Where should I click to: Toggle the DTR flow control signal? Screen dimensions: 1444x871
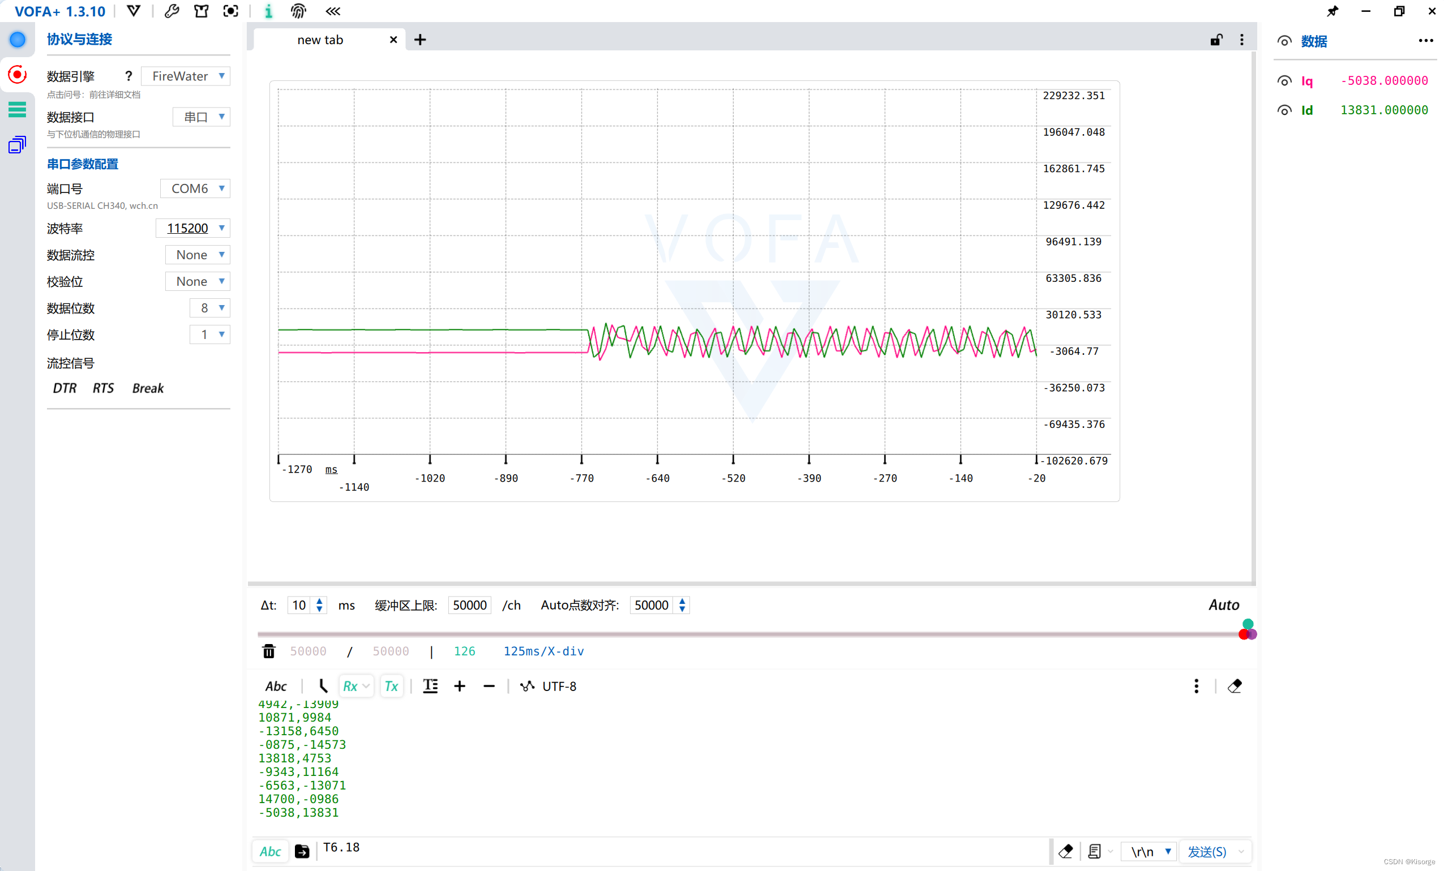tap(65, 388)
